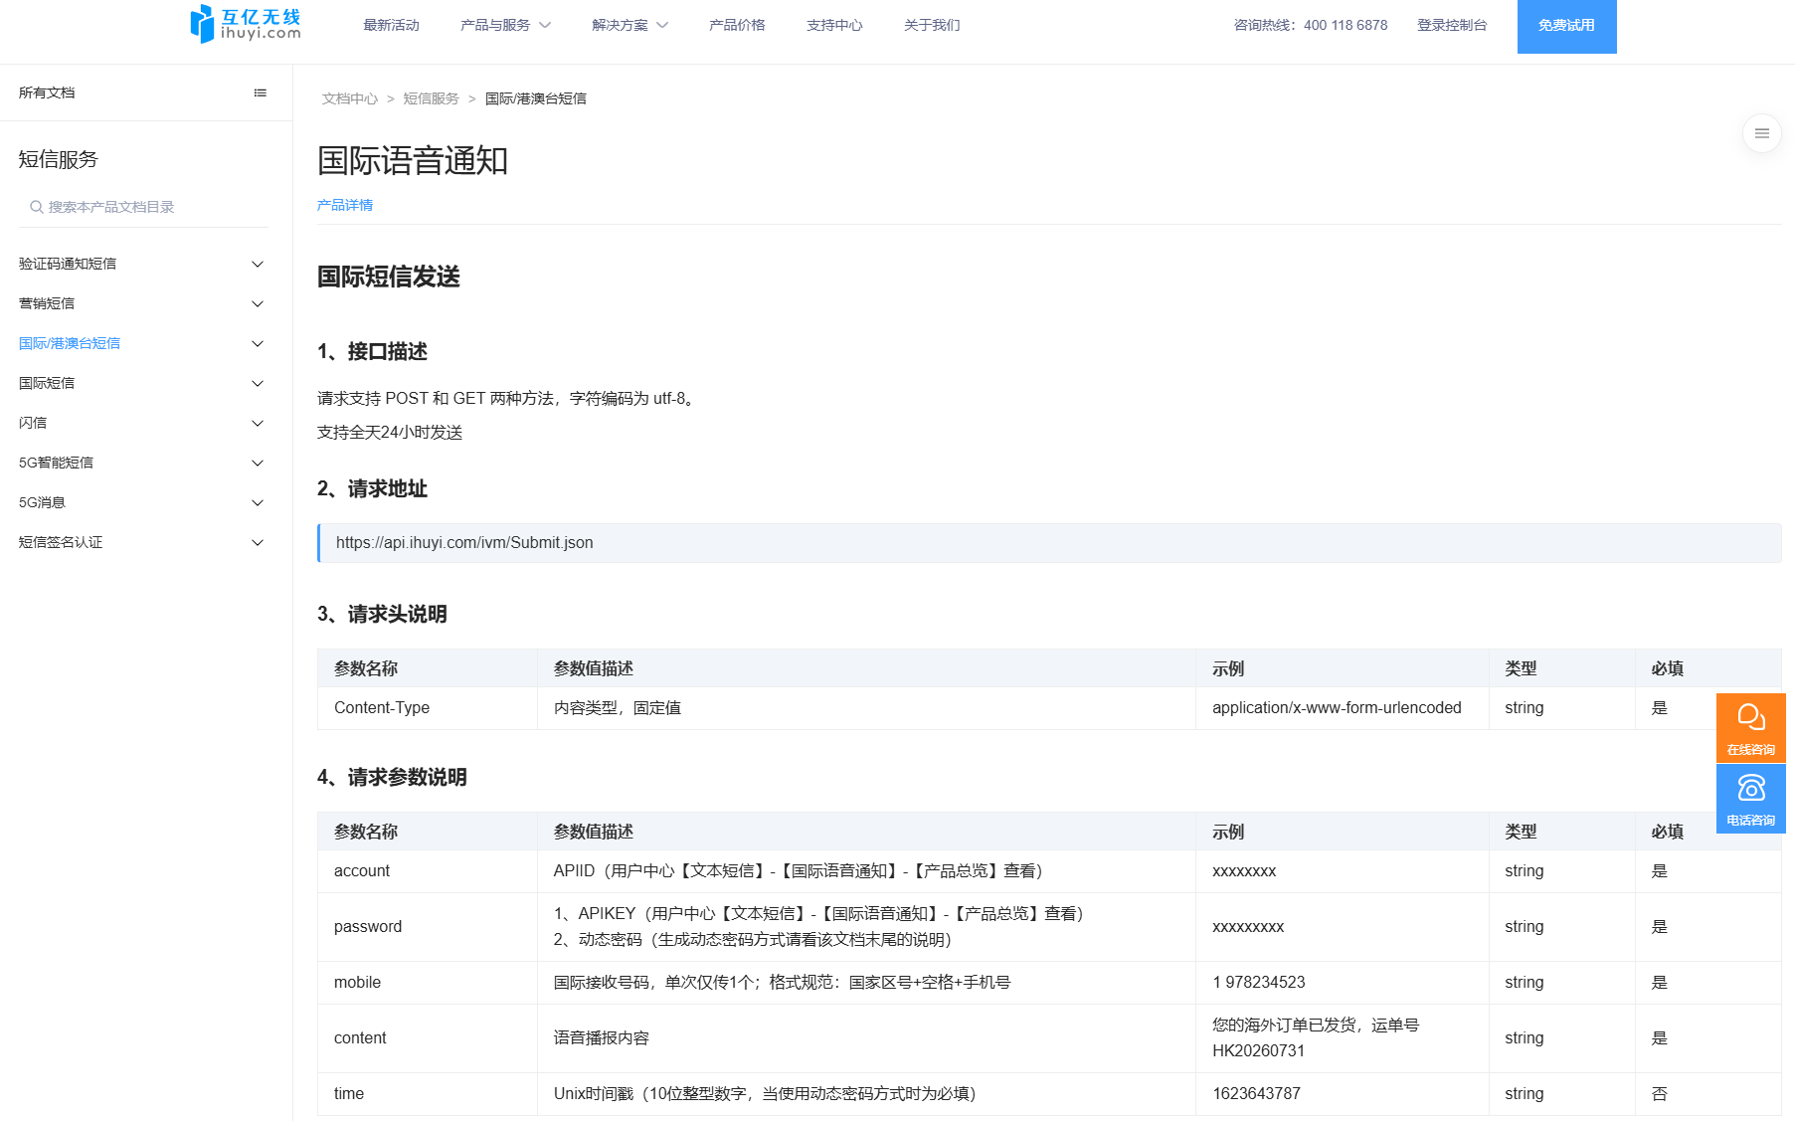Screen dimensions: 1795x1121
Task: Click the account parameter name
Action: point(362,870)
